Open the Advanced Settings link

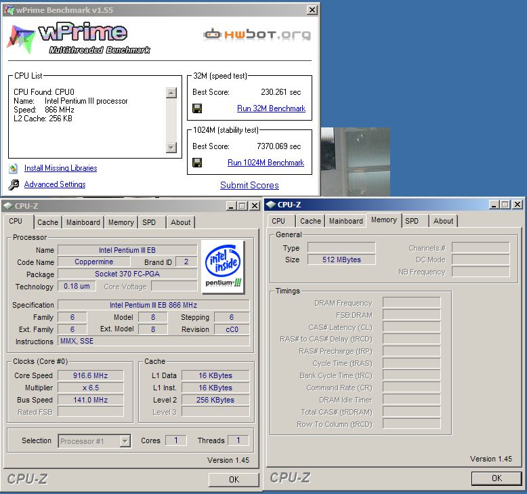click(55, 184)
